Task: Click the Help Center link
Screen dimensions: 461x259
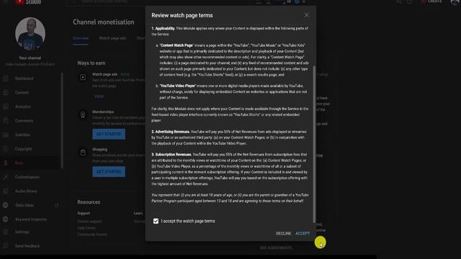Action: tap(86, 228)
